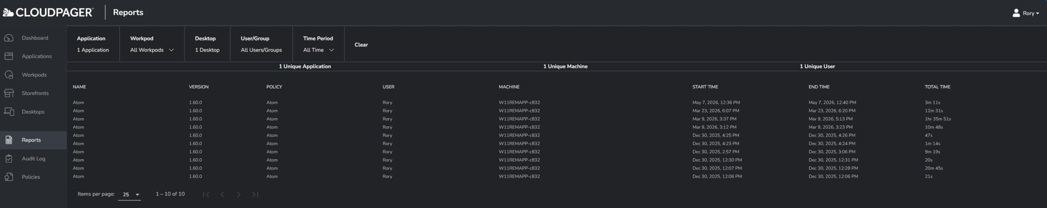Sort by the VERSION column header
This screenshot has width=1047, height=208.
click(199, 87)
